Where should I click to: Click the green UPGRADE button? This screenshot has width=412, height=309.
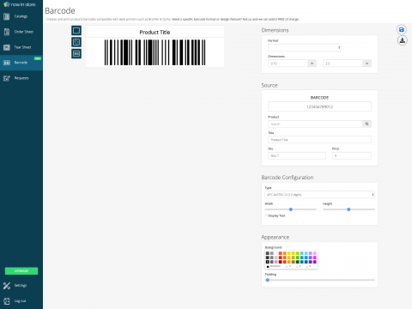21,270
